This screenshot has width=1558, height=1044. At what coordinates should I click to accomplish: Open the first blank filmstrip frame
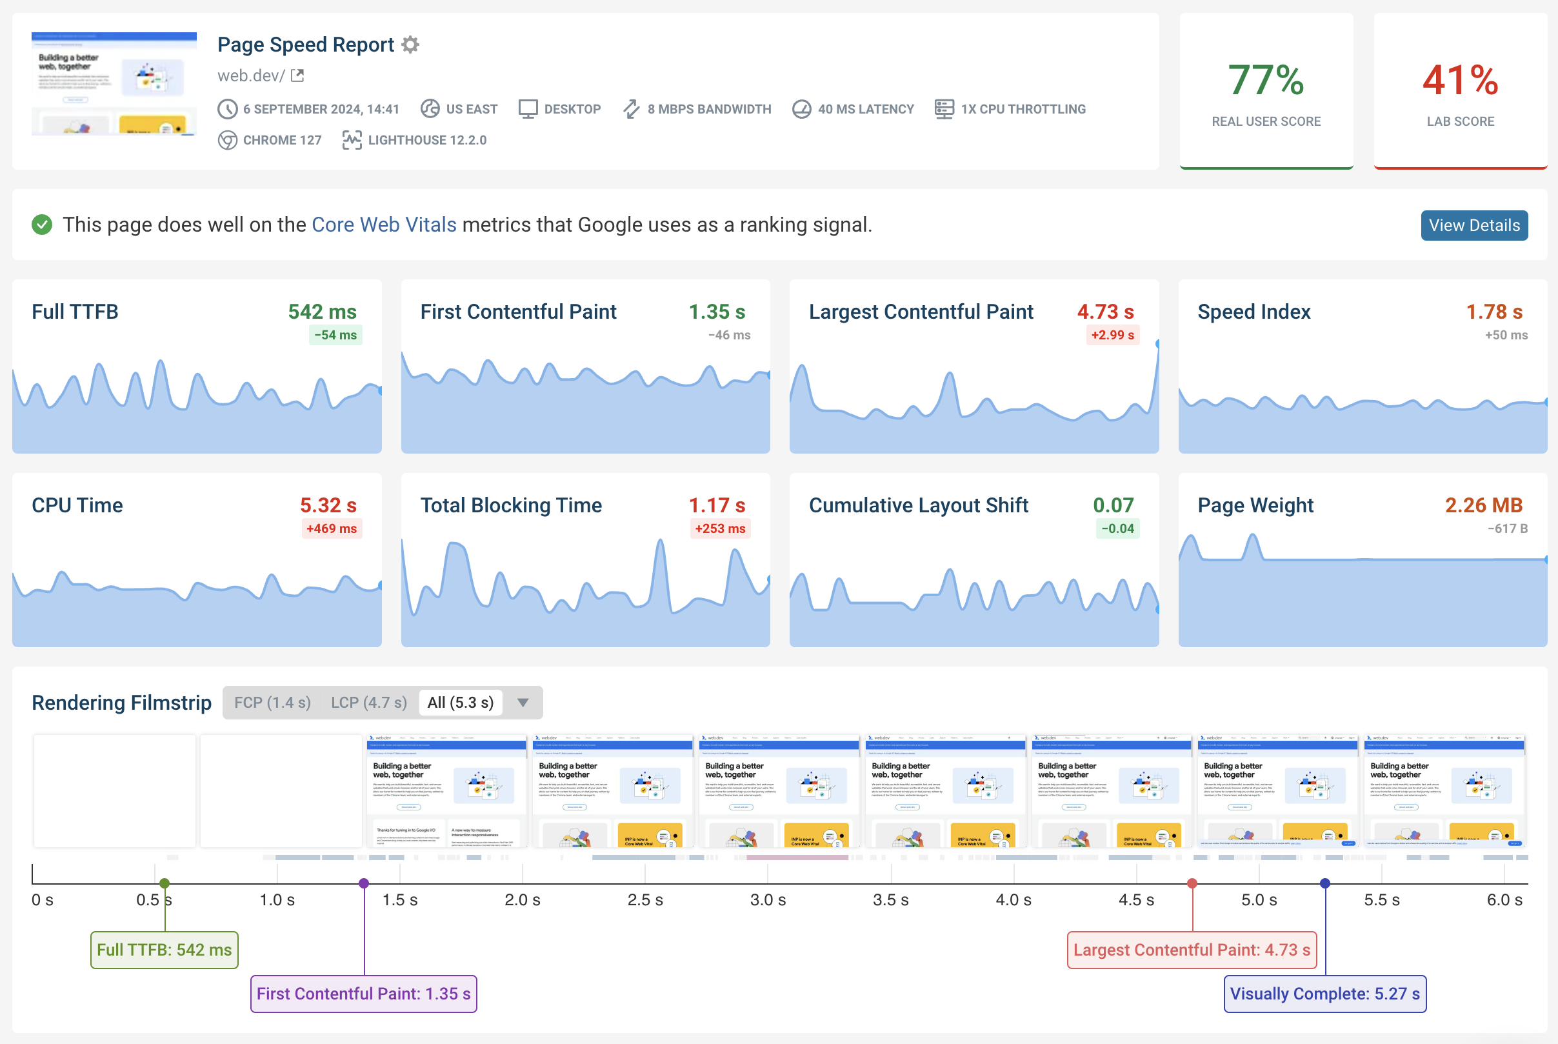114,791
